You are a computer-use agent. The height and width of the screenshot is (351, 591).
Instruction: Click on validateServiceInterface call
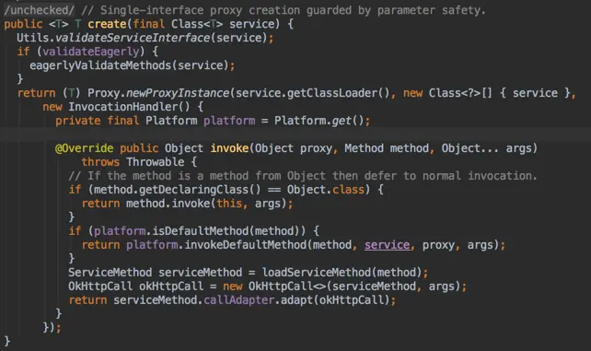(133, 38)
